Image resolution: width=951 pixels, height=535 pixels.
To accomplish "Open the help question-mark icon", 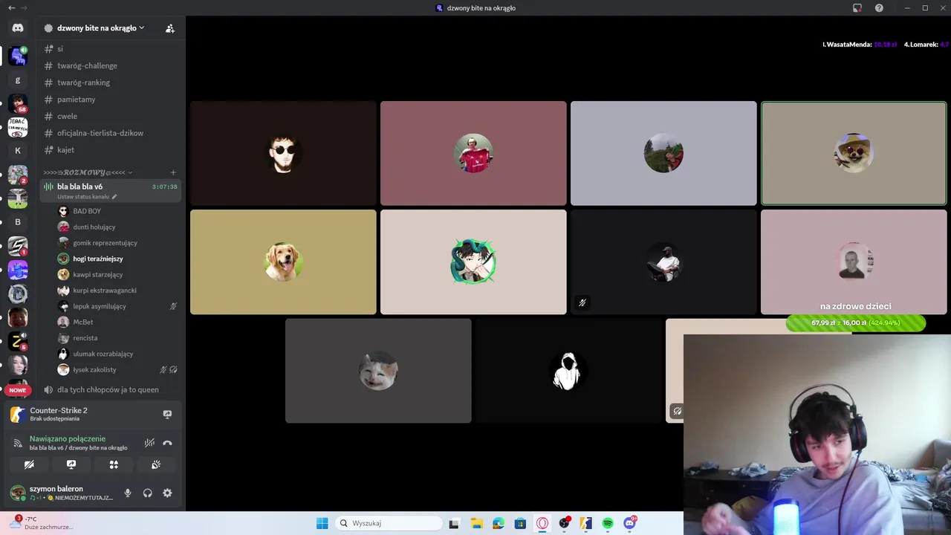I will 879,7.
